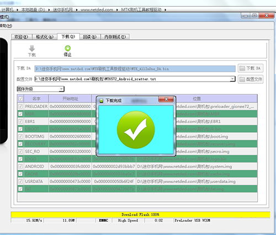276x235 pixels.
Task: Switch to the format tab
Action: pos(45,37)
